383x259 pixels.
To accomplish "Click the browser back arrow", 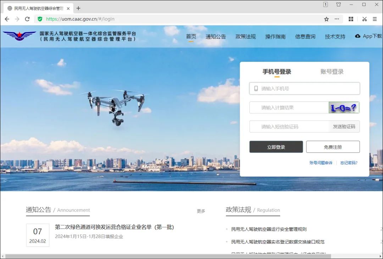I will tap(7, 19).
